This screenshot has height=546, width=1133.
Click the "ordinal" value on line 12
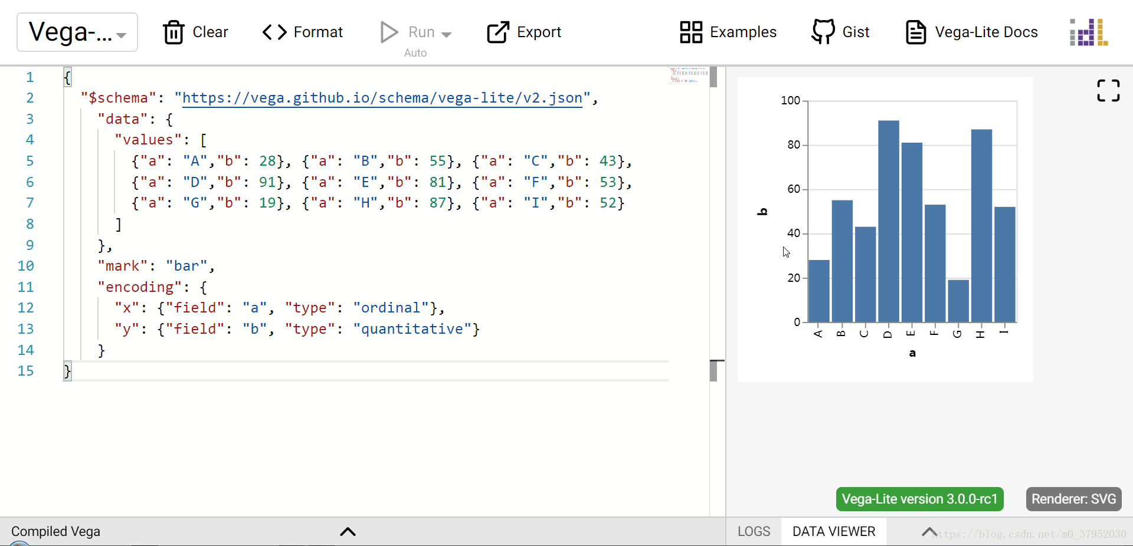click(x=391, y=308)
